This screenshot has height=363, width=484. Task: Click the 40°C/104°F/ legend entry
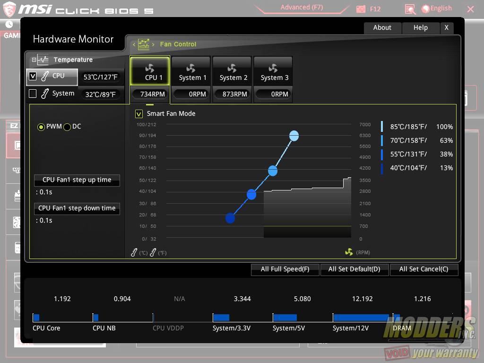click(x=408, y=168)
